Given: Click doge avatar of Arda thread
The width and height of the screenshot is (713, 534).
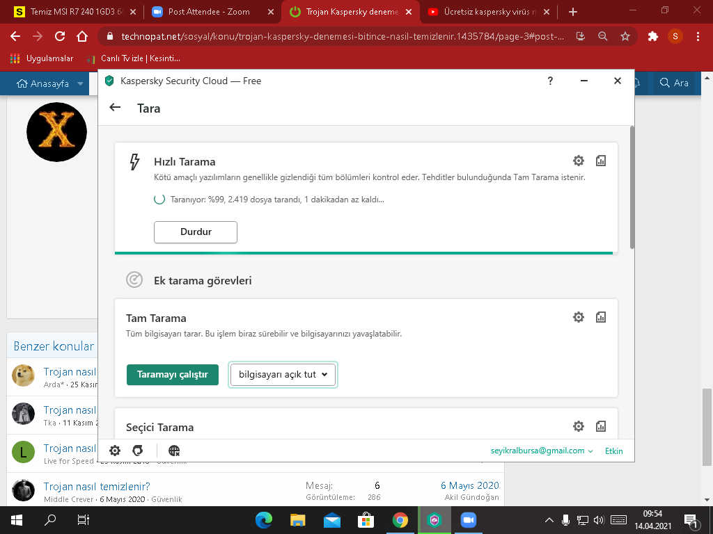Looking at the screenshot, I should pos(23,376).
